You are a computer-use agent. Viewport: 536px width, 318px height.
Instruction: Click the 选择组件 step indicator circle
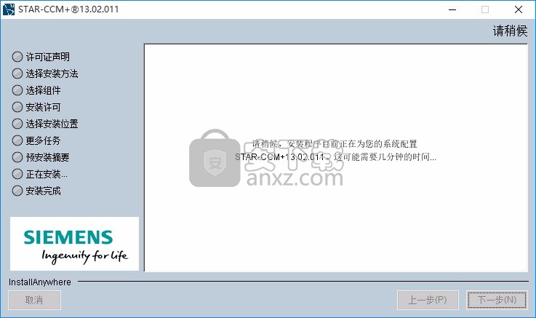pyautogui.click(x=17, y=90)
